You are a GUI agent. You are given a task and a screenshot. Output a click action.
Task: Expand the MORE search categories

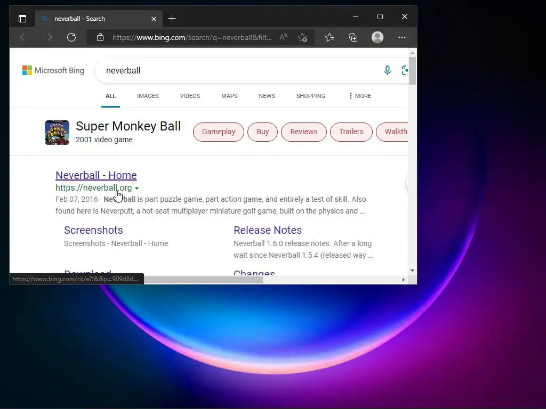click(x=360, y=96)
